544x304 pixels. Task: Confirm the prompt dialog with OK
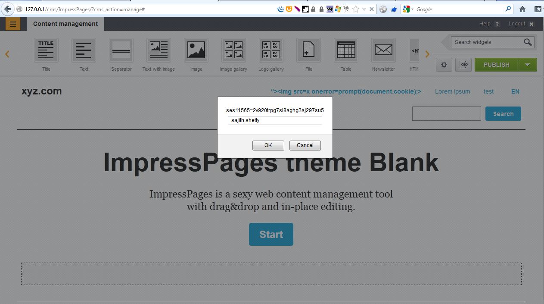coord(268,145)
